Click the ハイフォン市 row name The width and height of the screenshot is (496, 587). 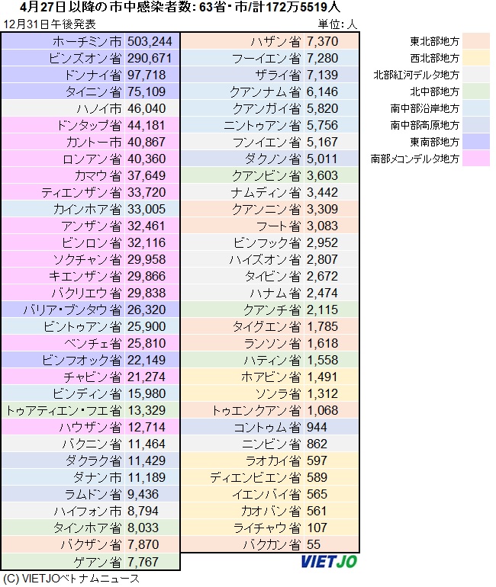click(88, 511)
